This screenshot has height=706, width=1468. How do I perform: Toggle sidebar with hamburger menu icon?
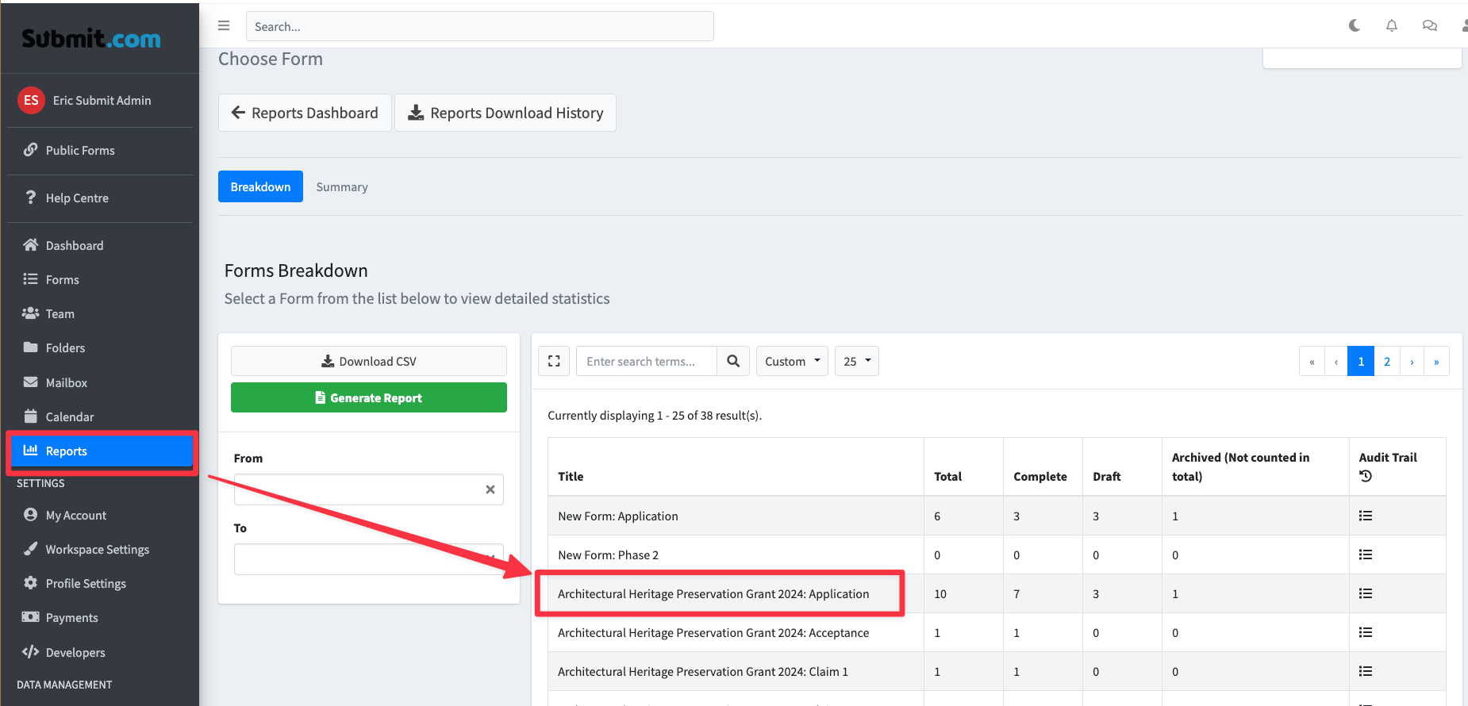[224, 25]
